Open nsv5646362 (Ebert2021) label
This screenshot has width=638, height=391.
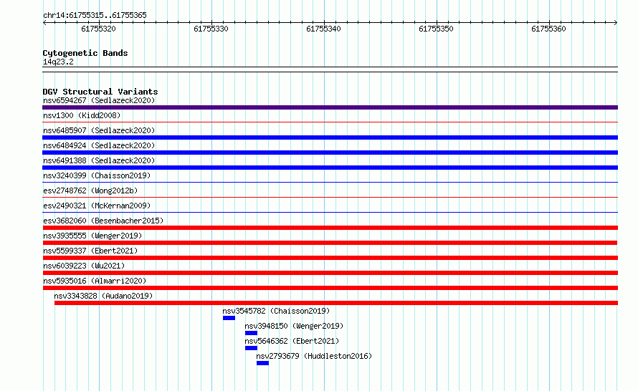292,341
